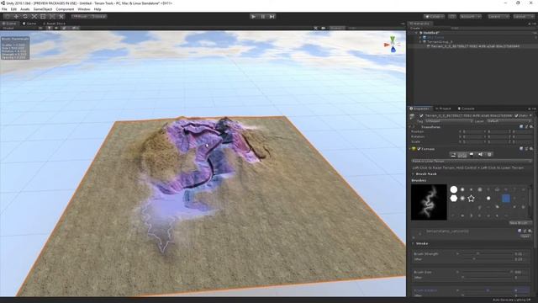
Task: Switch to the Asset Store tab
Action: [x=54, y=24]
